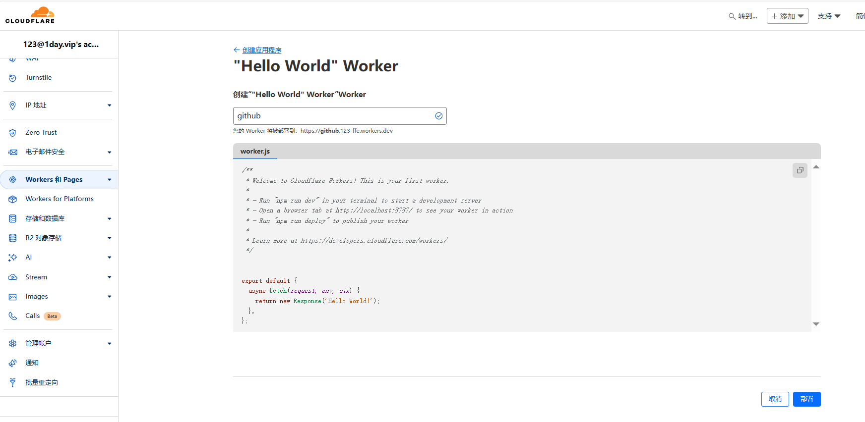Click the worker name input field
This screenshot has height=422, width=865.
(x=340, y=116)
